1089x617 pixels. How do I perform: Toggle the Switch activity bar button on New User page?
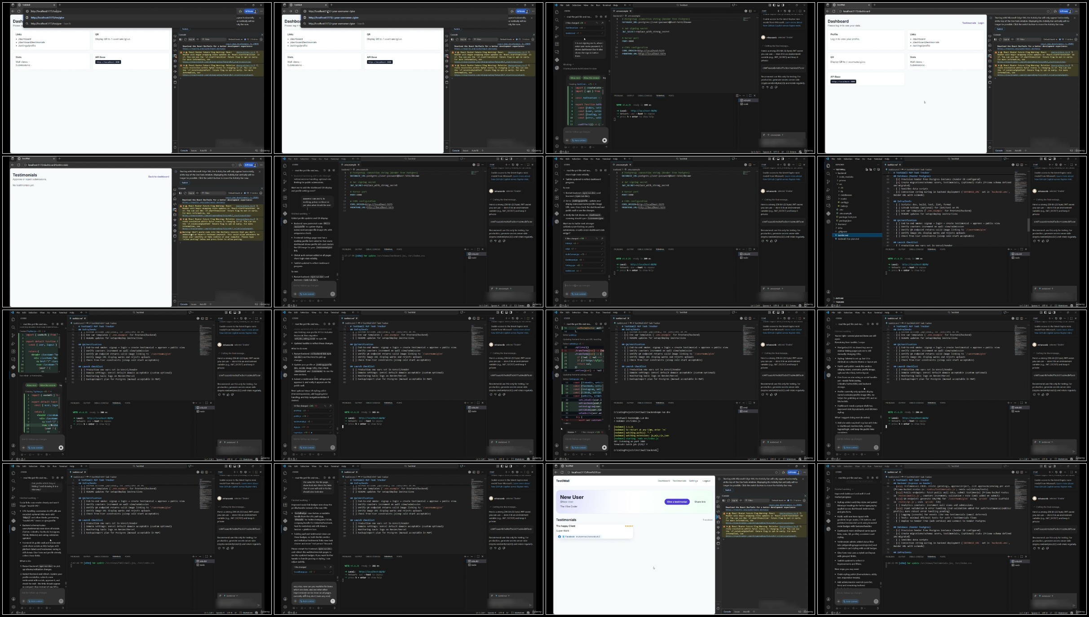[728, 490]
